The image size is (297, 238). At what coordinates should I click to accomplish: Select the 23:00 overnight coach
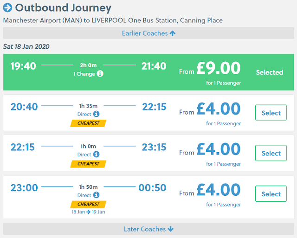click(x=271, y=194)
